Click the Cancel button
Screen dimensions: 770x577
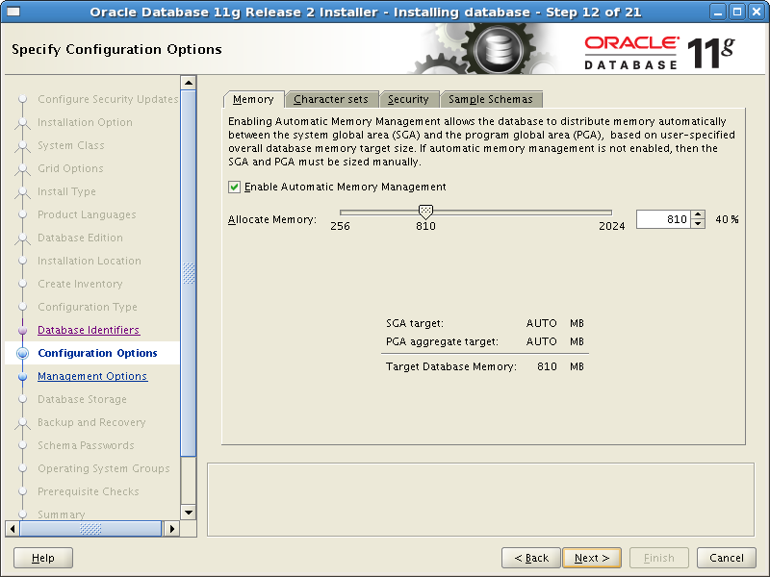pyautogui.click(x=727, y=558)
